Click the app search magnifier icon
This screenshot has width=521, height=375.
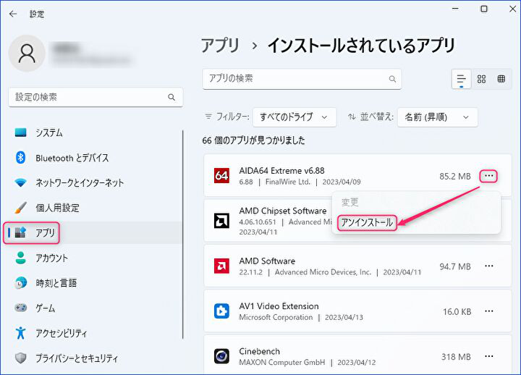pyautogui.click(x=392, y=79)
